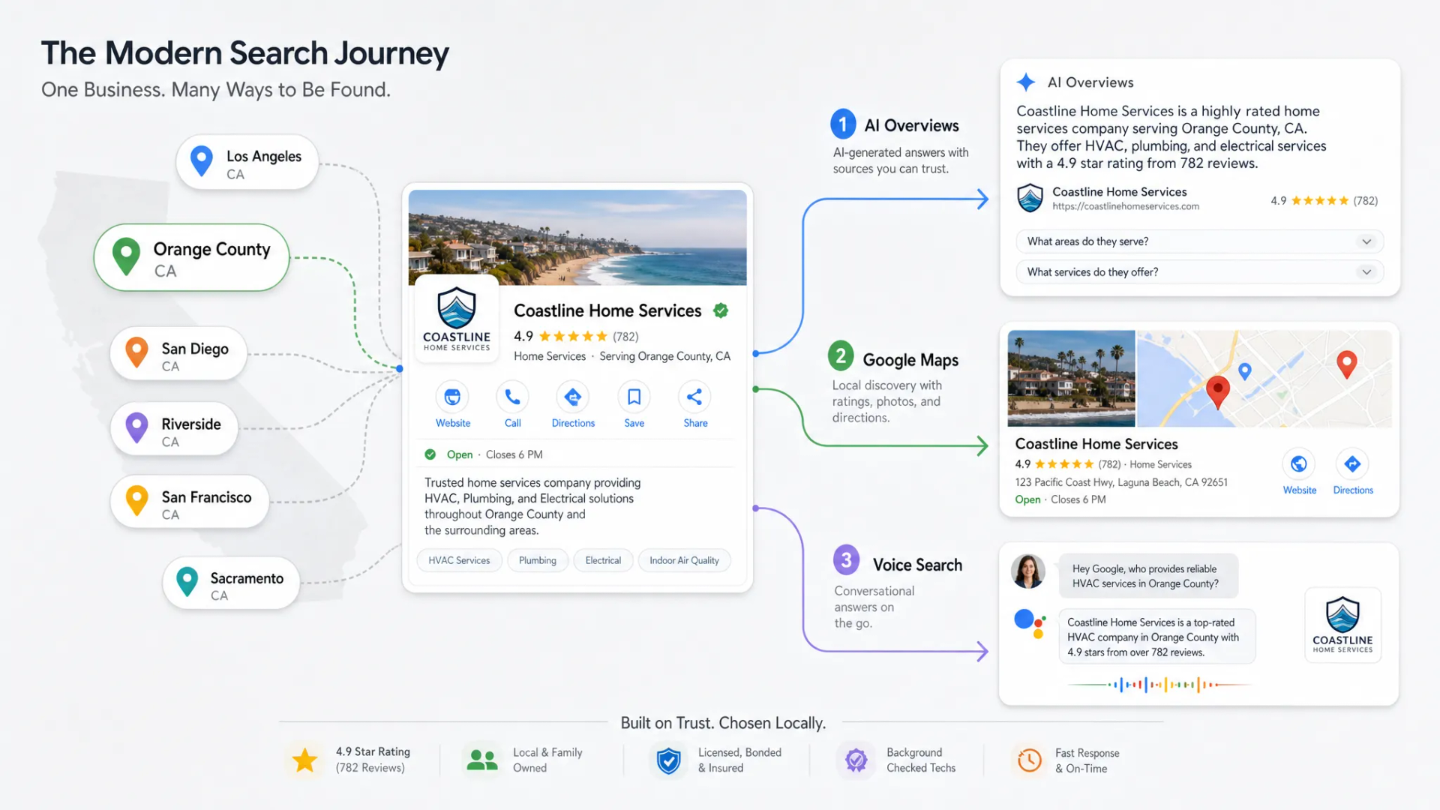
Task: Select the San Diego orange pin
Action: [x=136, y=352]
